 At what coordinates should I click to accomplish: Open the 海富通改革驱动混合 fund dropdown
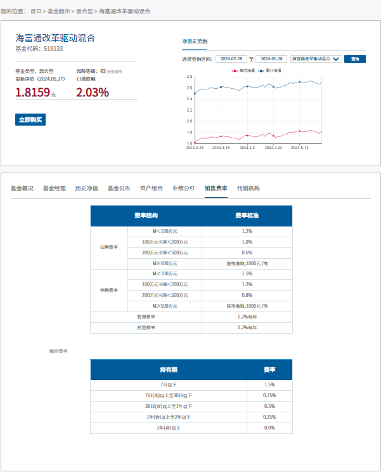316,59
